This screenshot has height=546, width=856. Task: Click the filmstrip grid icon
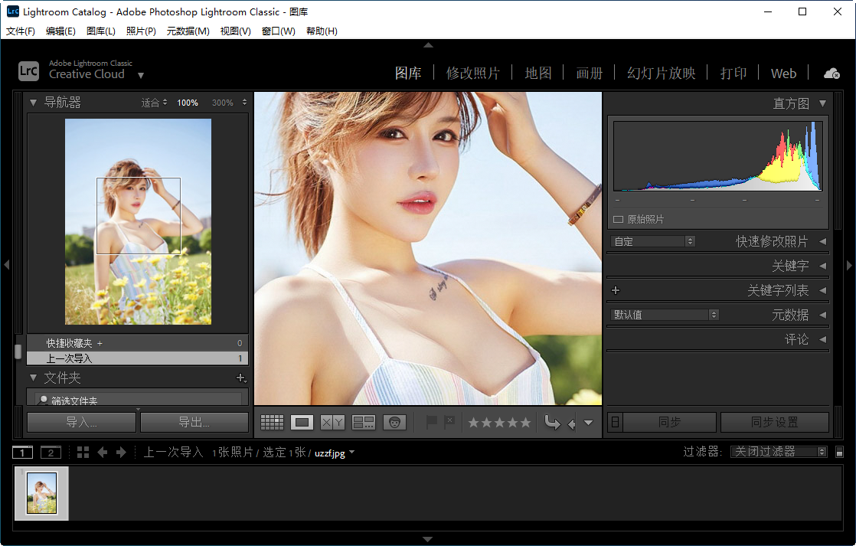click(83, 452)
